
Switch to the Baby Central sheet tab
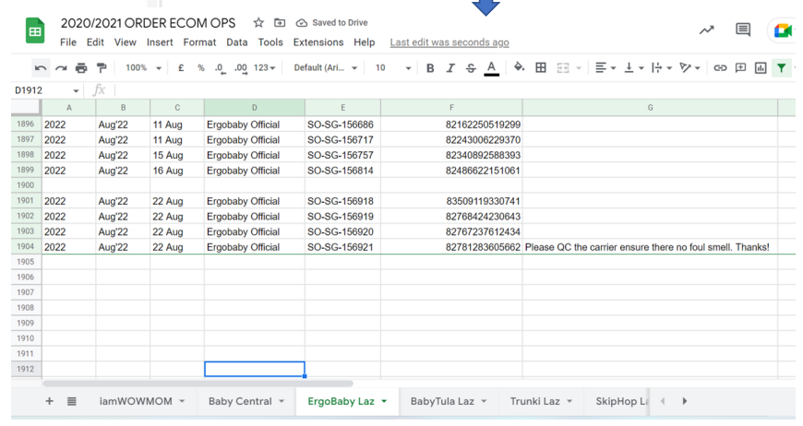(x=240, y=401)
